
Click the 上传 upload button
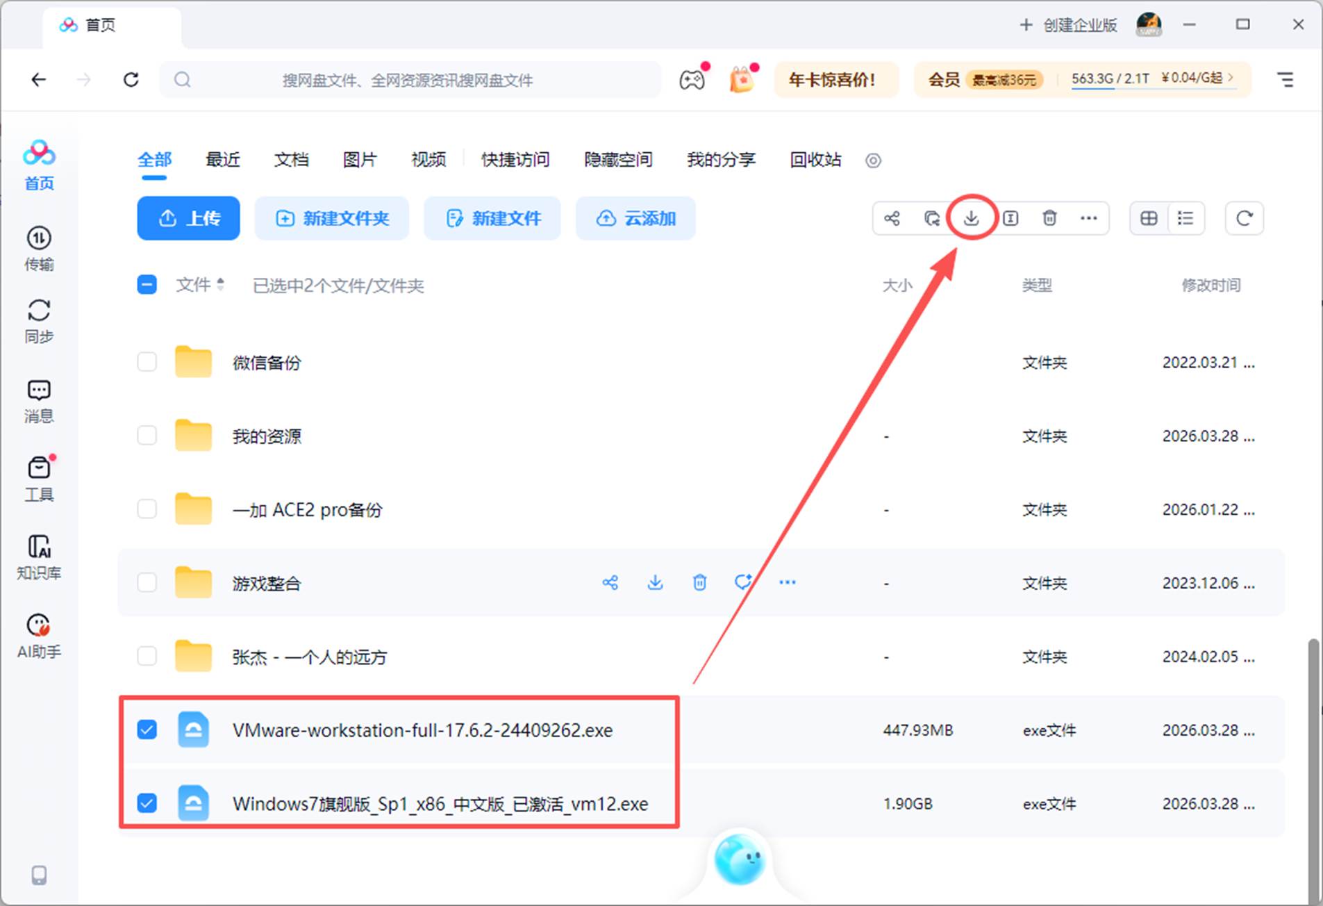click(188, 218)
